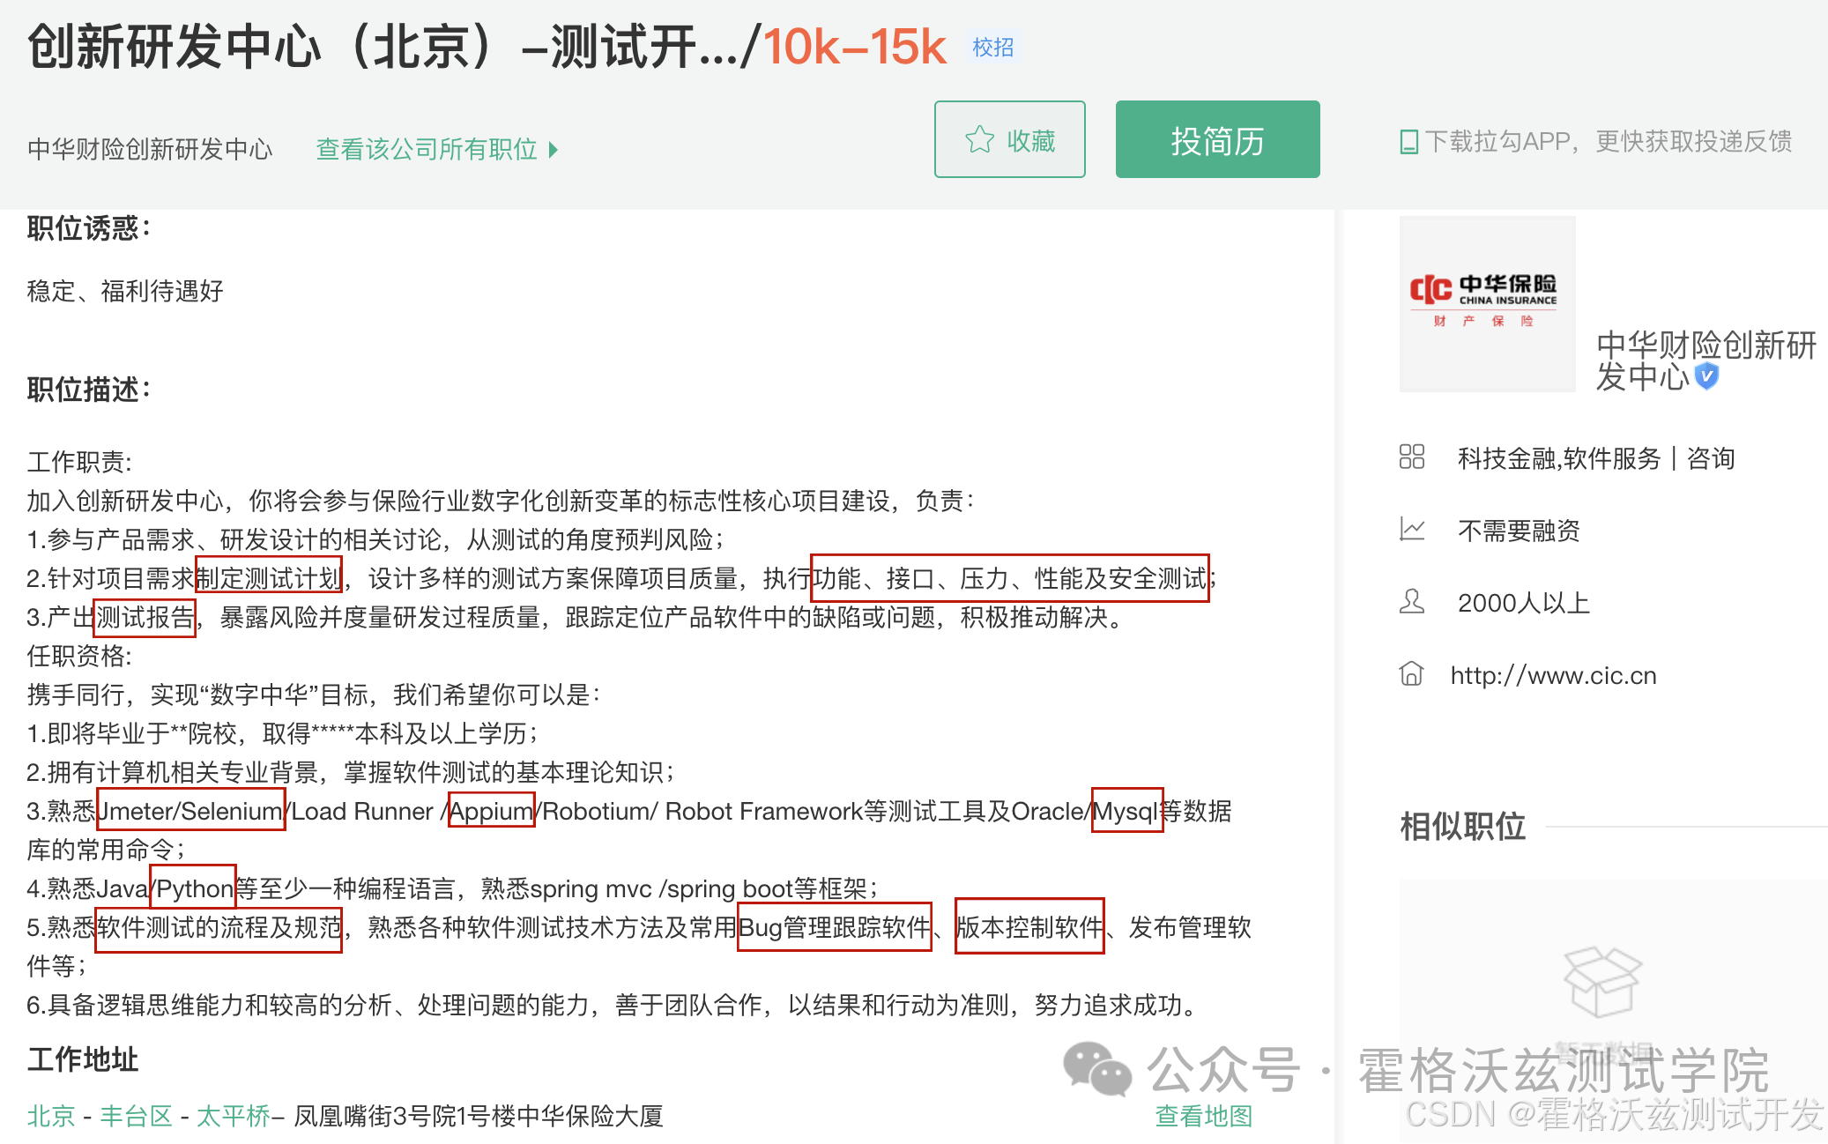Click the WeChat logo in watermark
1828x1144 pixels.
1096,1069
